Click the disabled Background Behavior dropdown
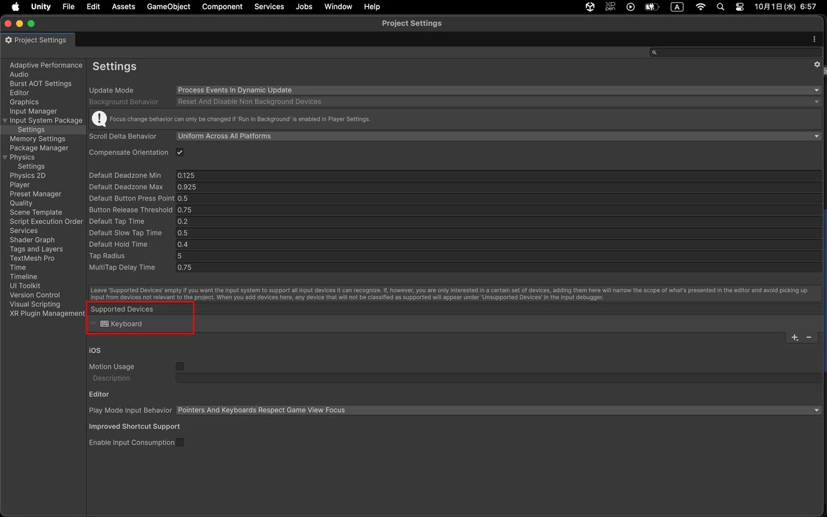827x517 pixels. click(499, 101)
